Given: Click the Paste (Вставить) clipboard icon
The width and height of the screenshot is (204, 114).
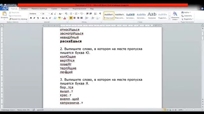Looking at the screenshot, I should [x=4, y=14].
